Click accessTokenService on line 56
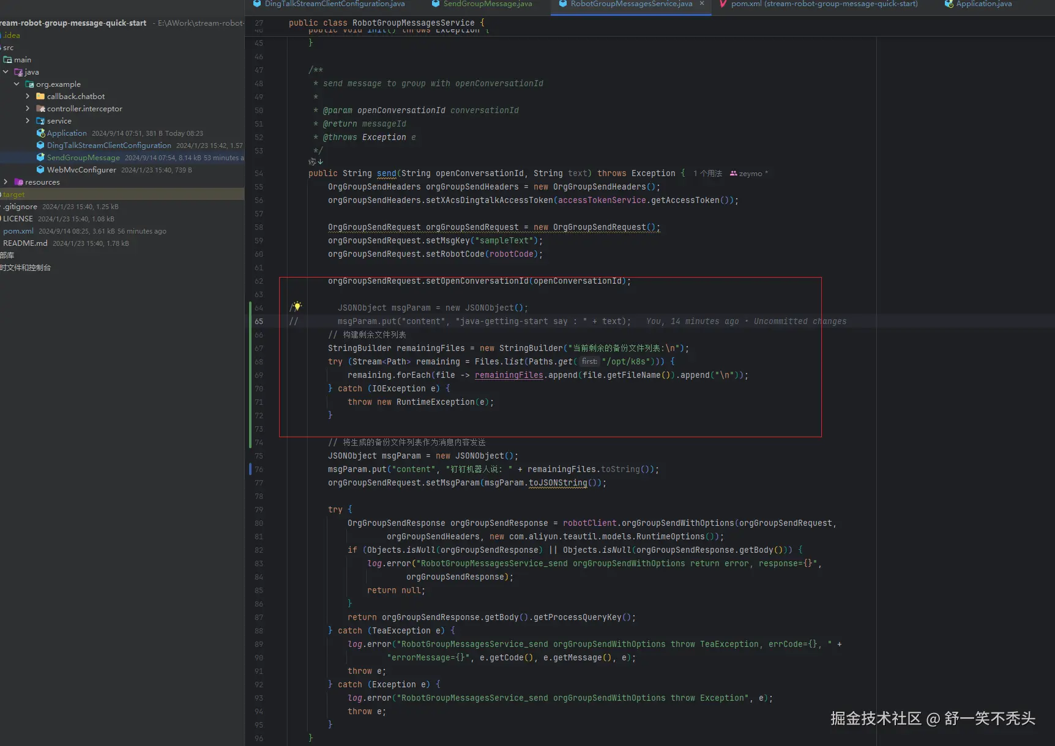Image resolution: width=1055 pixels, height=746 pixels. [x=602, y=201]
